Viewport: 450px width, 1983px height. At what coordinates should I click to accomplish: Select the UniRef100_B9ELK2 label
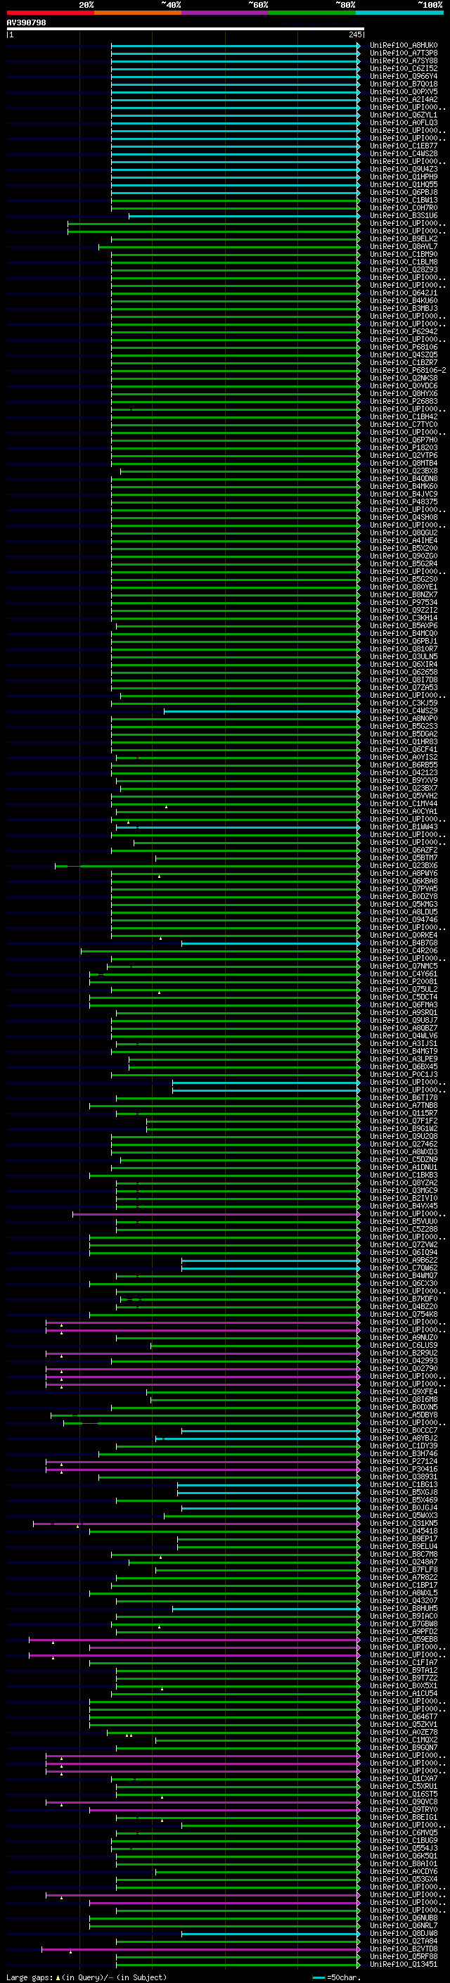coord(404,238)
